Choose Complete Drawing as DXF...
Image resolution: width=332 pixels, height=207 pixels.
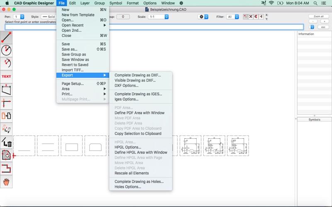(x=141, y=75)
